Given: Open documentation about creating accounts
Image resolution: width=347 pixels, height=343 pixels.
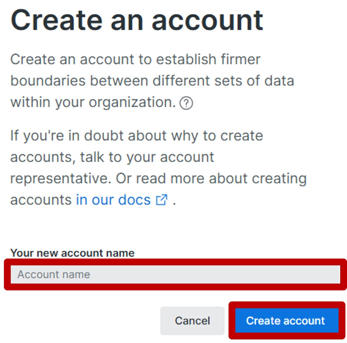Looking at the screenshot, I should (x=113, y=200).
